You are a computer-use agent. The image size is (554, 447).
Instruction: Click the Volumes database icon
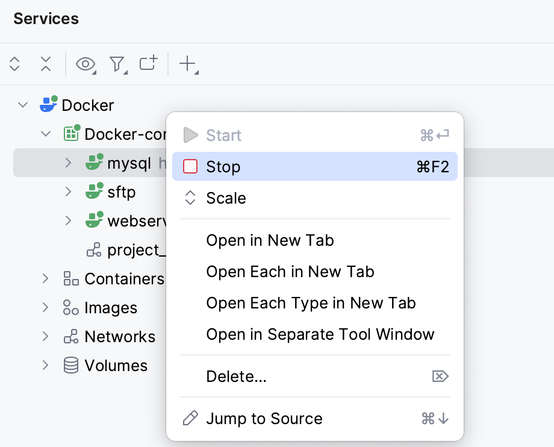[70, 365]
